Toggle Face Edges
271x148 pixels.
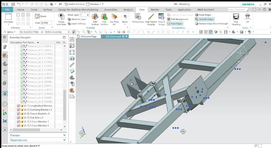(175, 23)
